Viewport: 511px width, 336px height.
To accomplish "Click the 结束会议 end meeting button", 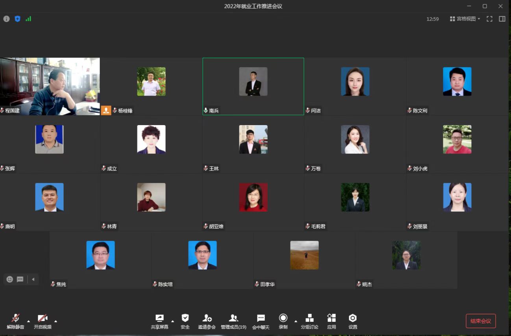I will (x=480, y=321).
